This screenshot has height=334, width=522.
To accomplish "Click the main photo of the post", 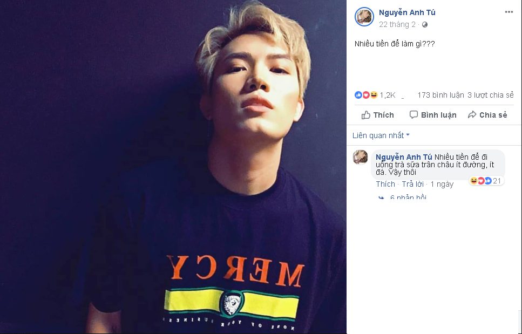I will [173, 167].
